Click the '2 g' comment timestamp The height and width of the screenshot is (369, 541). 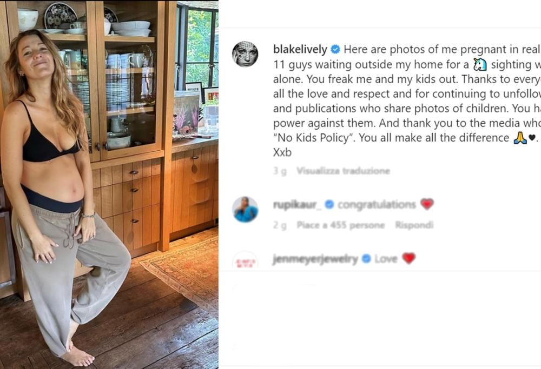point(280,225)
